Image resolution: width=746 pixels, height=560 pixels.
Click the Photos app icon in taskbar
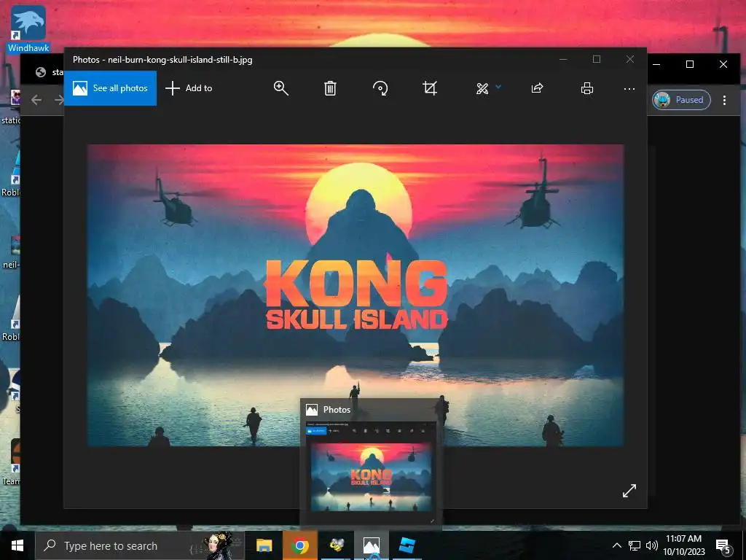point(371,545)
